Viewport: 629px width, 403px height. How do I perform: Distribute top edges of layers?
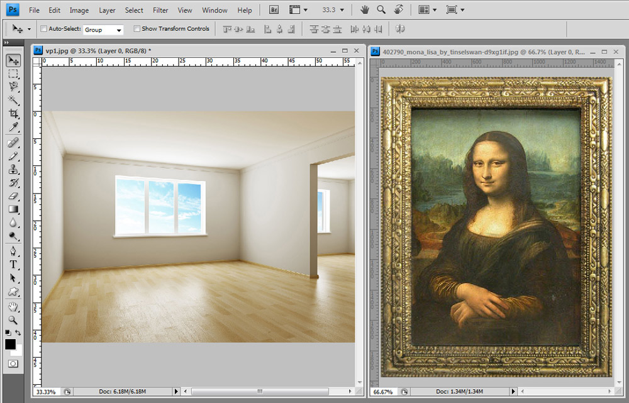point(314,29)
